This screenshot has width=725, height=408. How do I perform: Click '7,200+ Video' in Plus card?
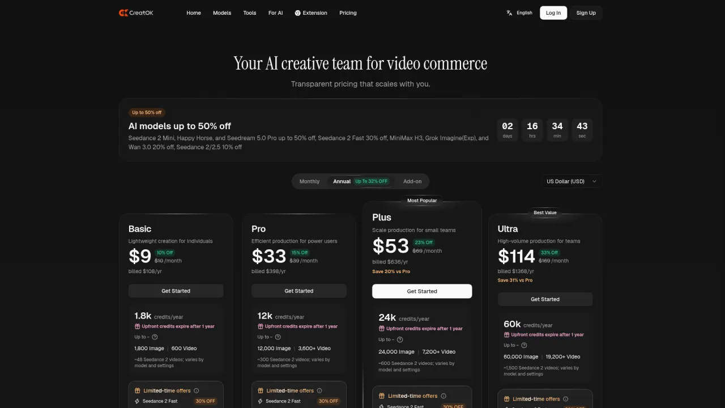439,352
